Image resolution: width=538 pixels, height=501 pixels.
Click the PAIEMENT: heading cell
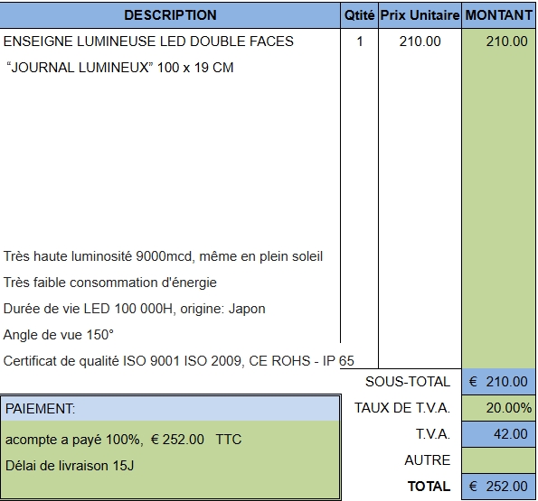coord(170,409)
